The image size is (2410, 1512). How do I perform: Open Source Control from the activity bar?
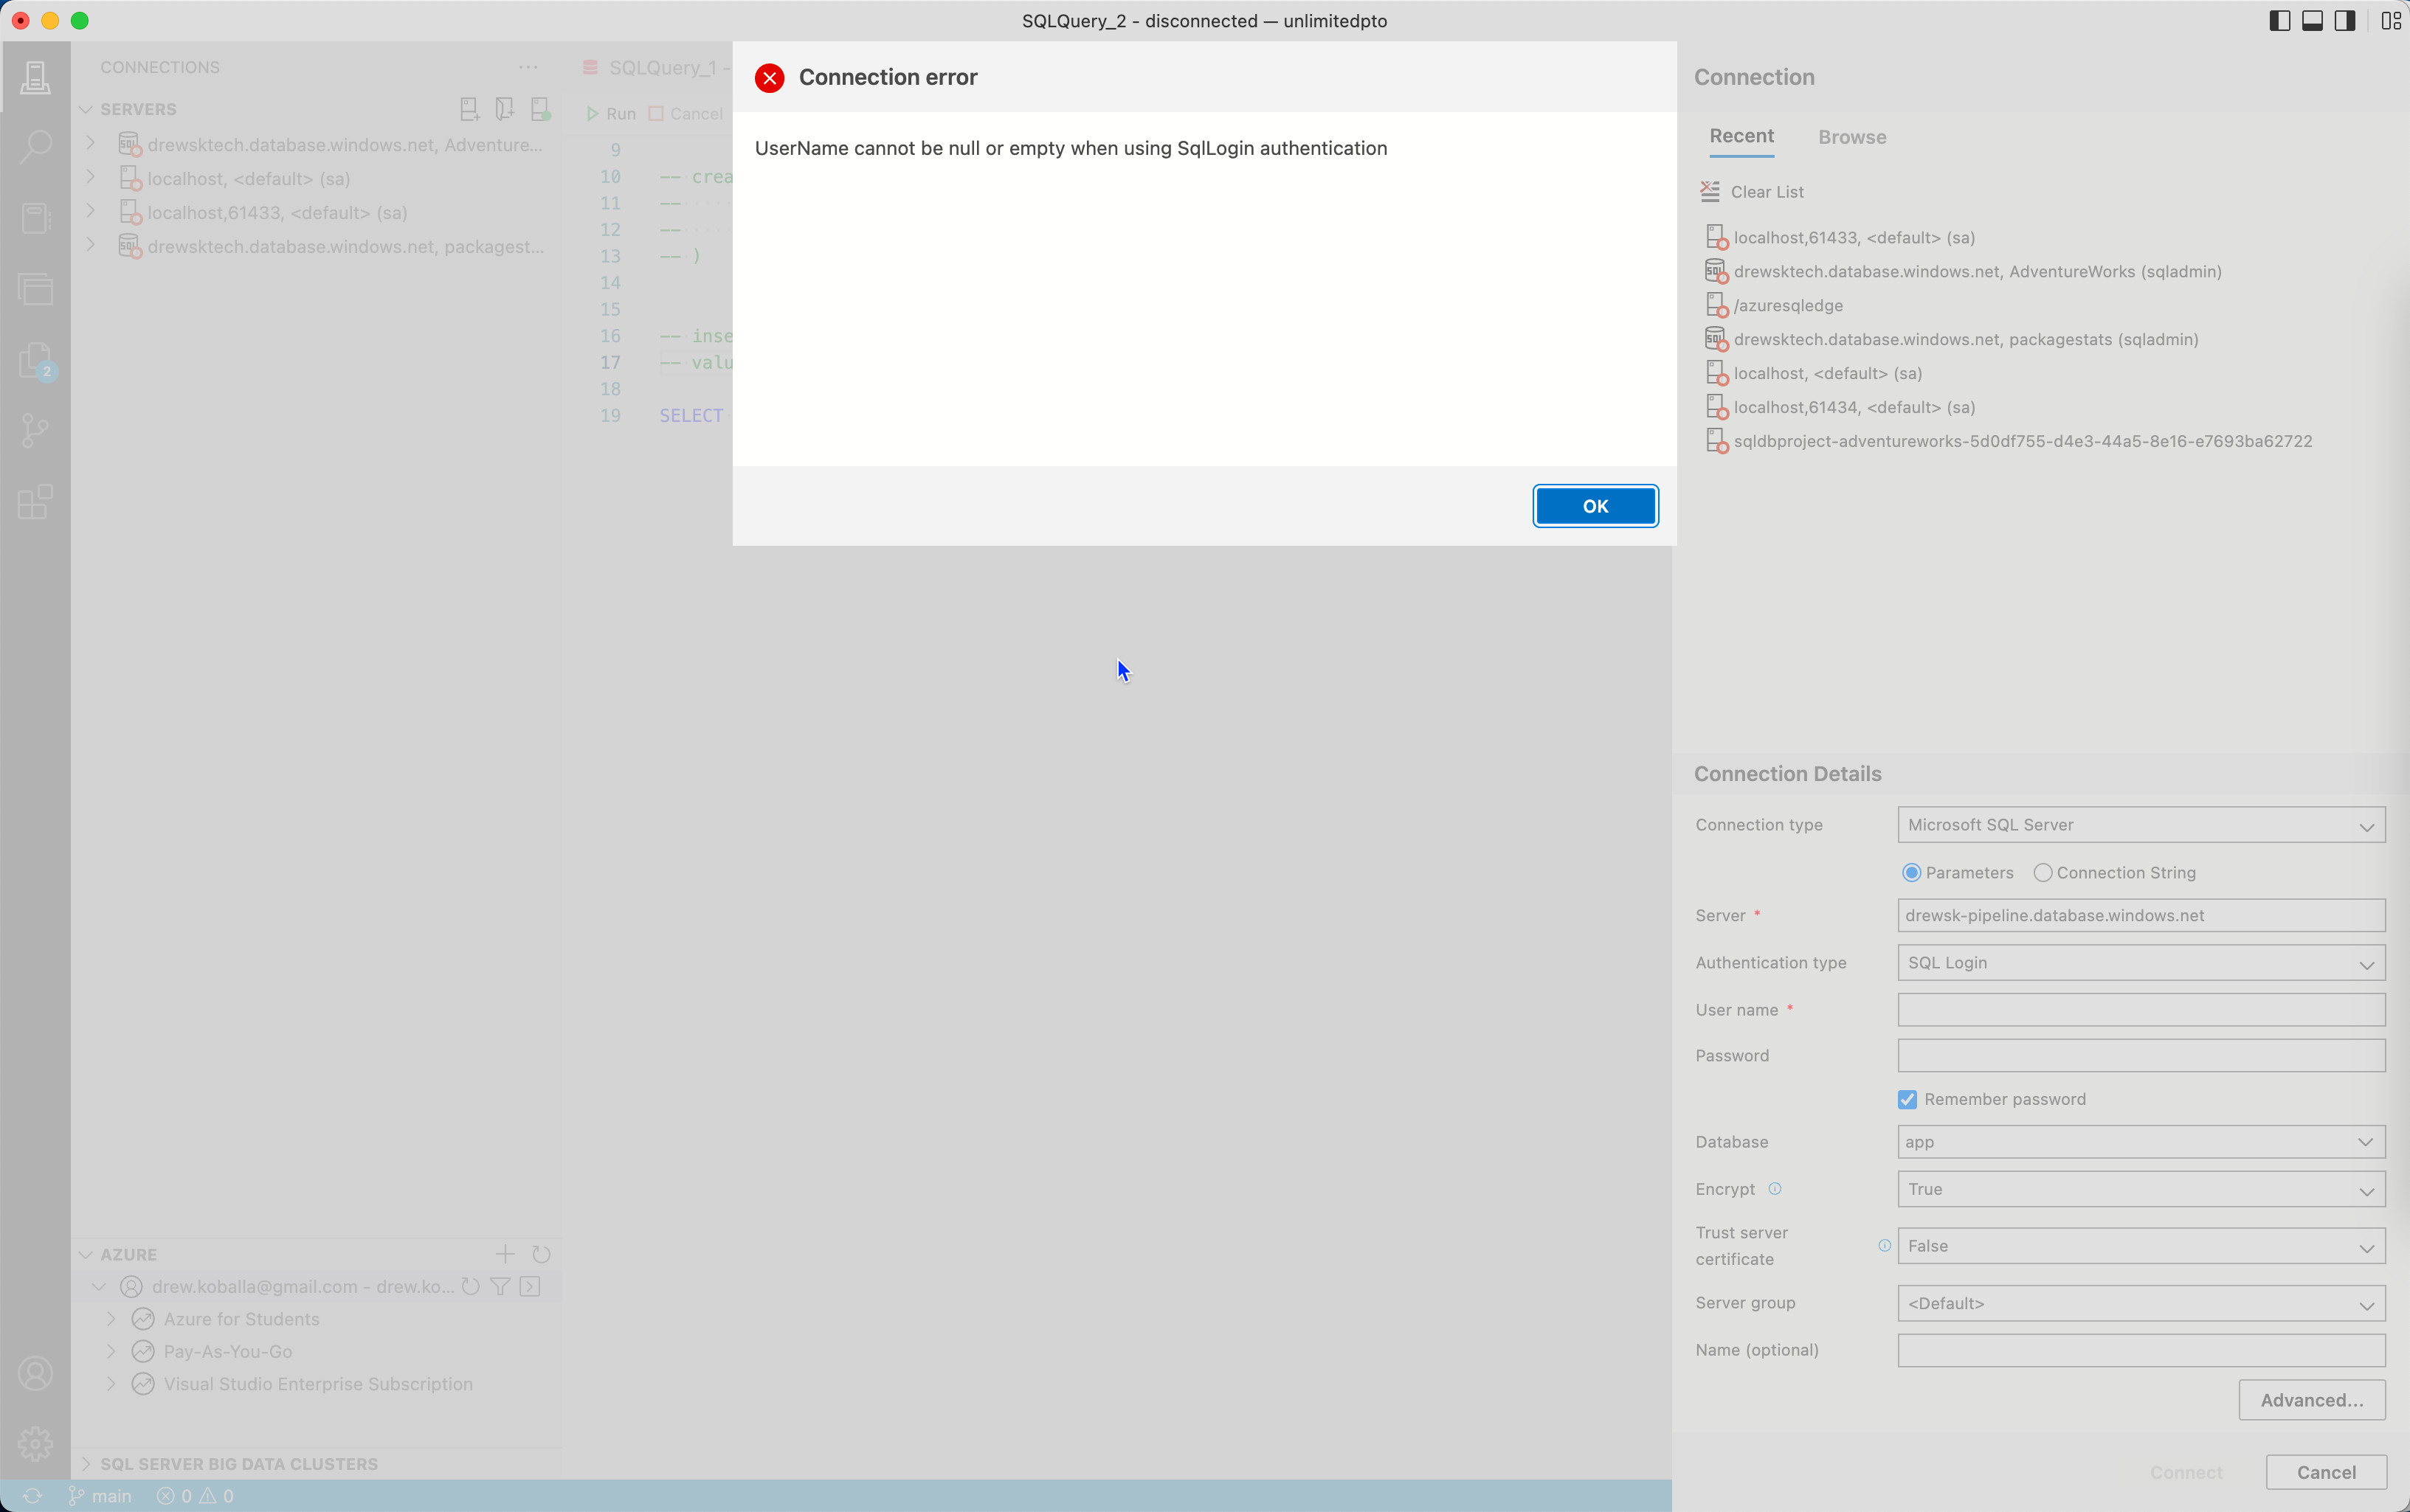pyautogui.click(x=36, y=429)
